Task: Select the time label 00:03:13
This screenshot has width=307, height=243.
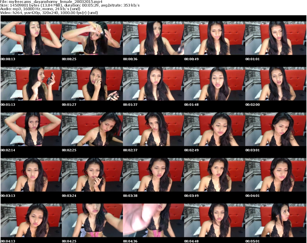Action: (8, 196)
